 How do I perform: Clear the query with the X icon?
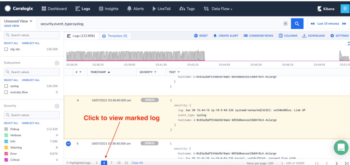pos(285,24)
